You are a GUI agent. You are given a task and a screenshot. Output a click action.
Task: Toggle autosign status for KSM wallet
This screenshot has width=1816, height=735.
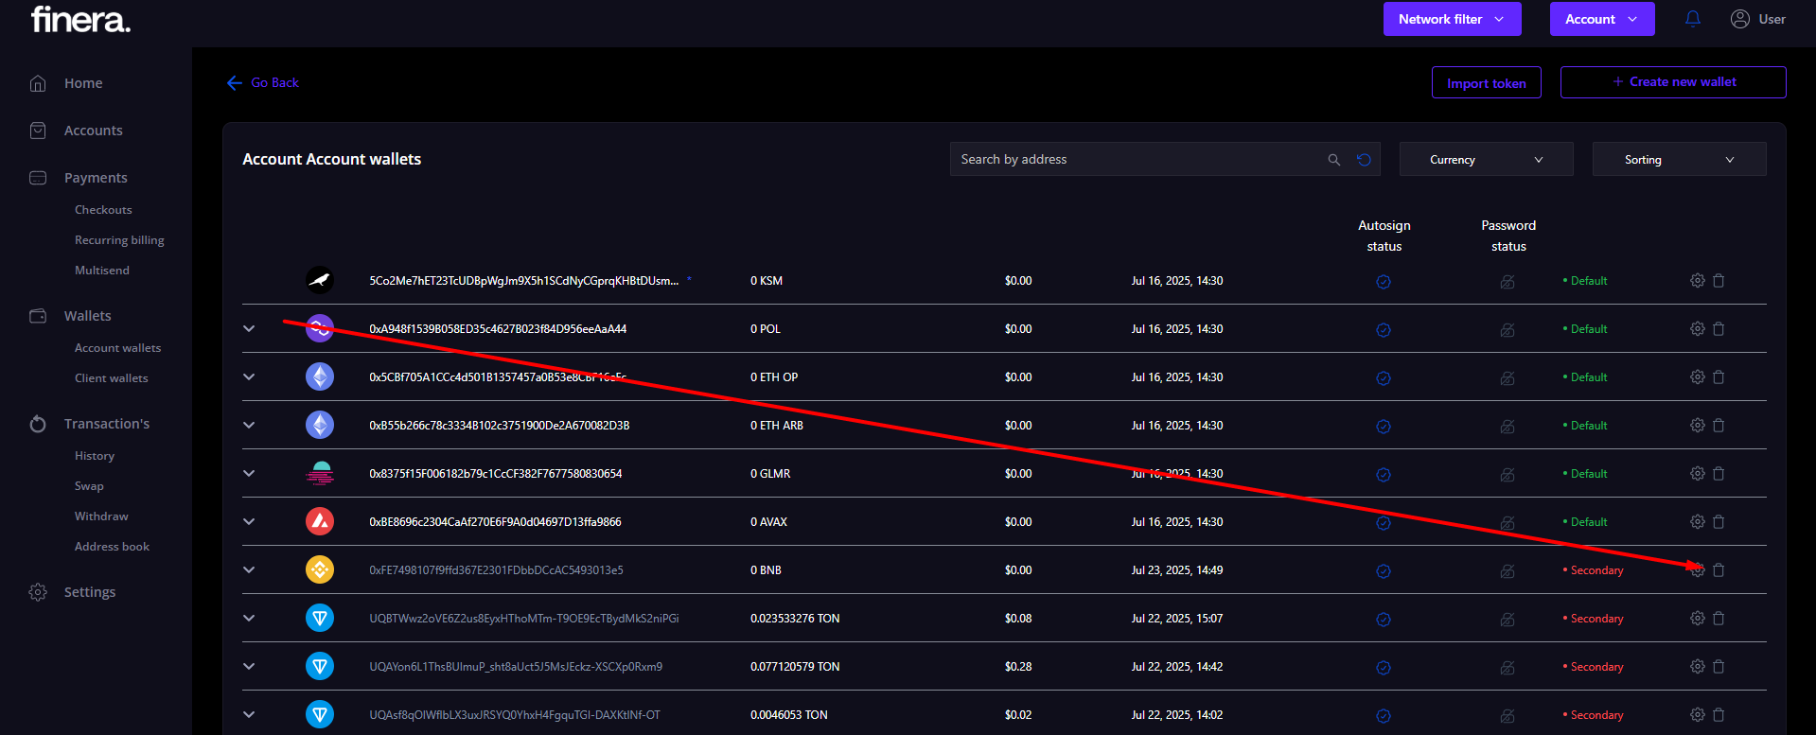tap(1383, 282)
